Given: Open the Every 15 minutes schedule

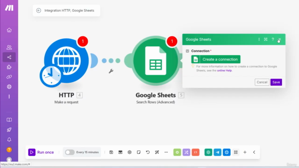Looking at the screenshot, I should pos(87,152).
